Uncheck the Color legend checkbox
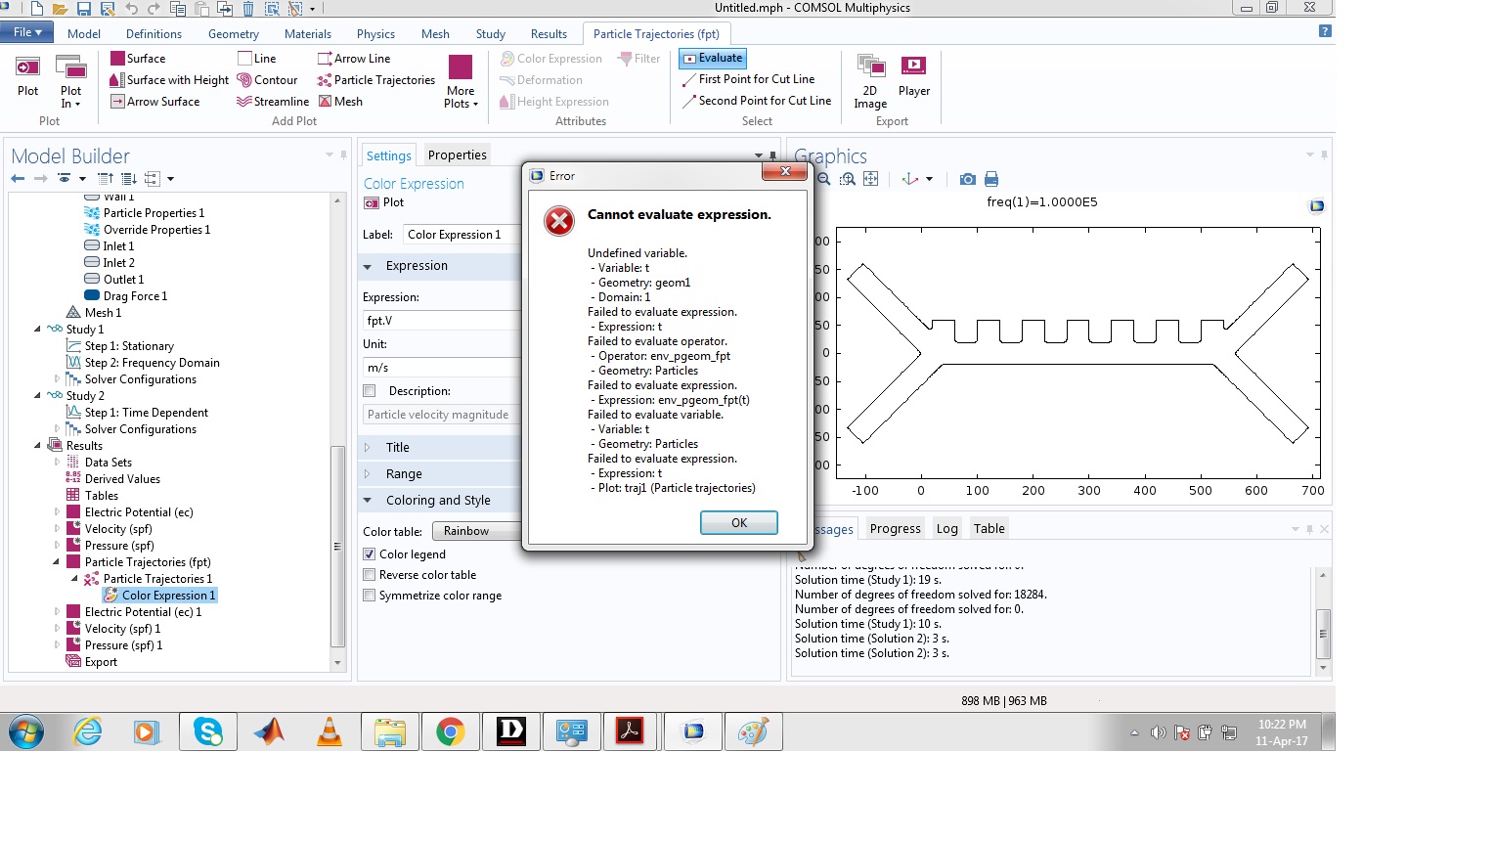The image size is (1495, 841). click(370, 554)
